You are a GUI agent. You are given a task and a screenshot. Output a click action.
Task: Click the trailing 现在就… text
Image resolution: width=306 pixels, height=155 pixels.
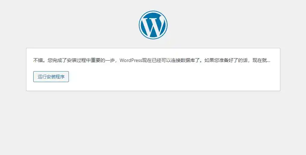point(261,60)
